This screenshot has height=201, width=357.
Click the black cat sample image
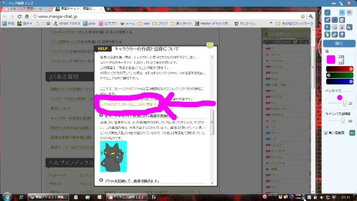point(113,156)
